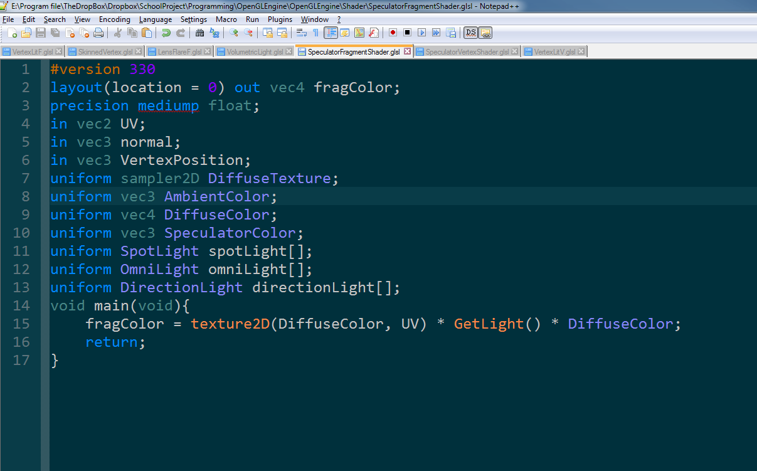Click 'GetLight' in line 15
The image size is (757, 471).
point(489,324)
